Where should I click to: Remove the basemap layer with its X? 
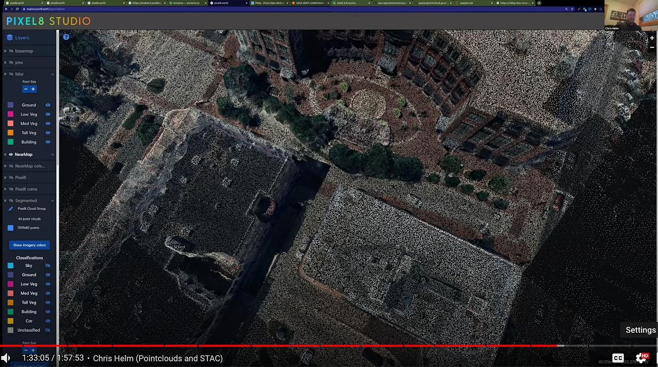click(x=5, y=51)
